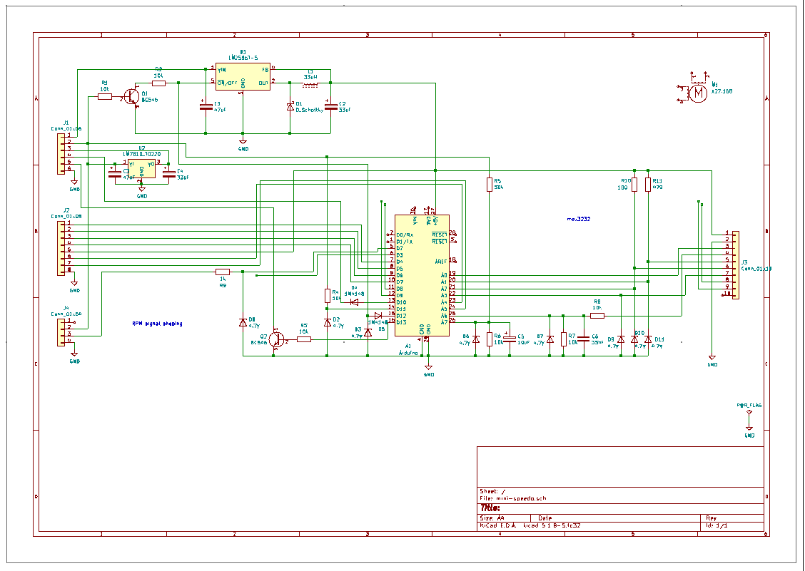Click the J2 eight-pin connector
This screenshot has width=805, height=571.
tap(63, 247)
